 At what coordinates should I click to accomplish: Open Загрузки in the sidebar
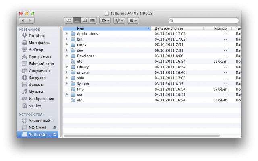[33, 78]
